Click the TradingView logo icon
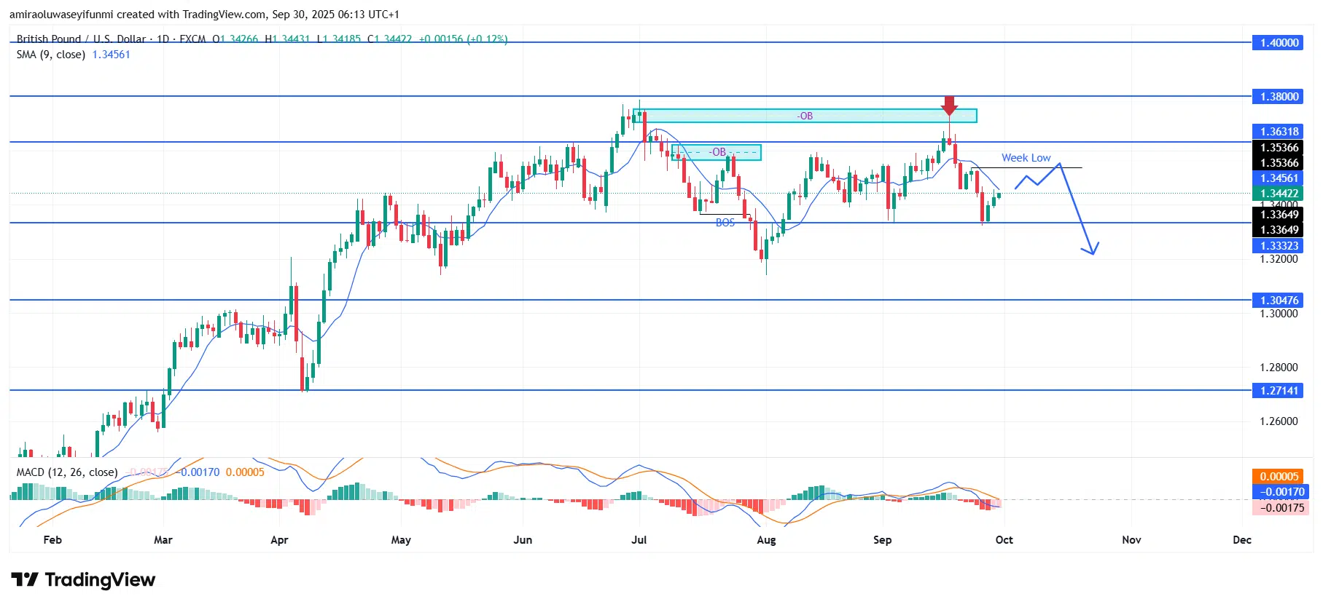This screenshot has height=607, width=1323. (x=25, y=579)
